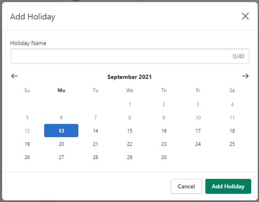Screen dimensions: 259x202
Task: Cancel adding the holiday
Action: [x=186, y=186]
